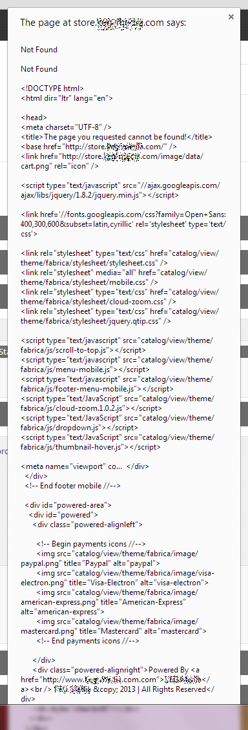Click the "<!-- Begin payments icons //-->" comment

[92, 543]
